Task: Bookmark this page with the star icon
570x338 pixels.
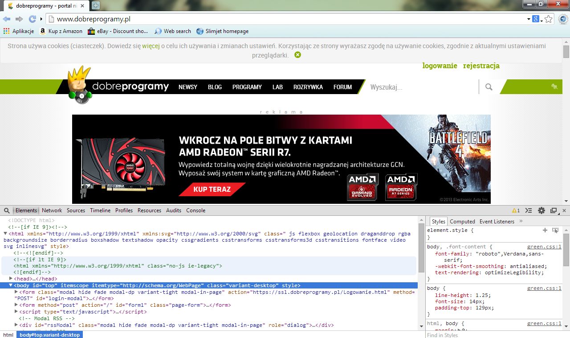Action: pyautogui.click(x=549, y=19)
